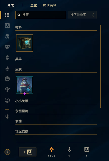Switch to the 圣堂 tab
109x161 pixels.
click(x=34, y=5)
